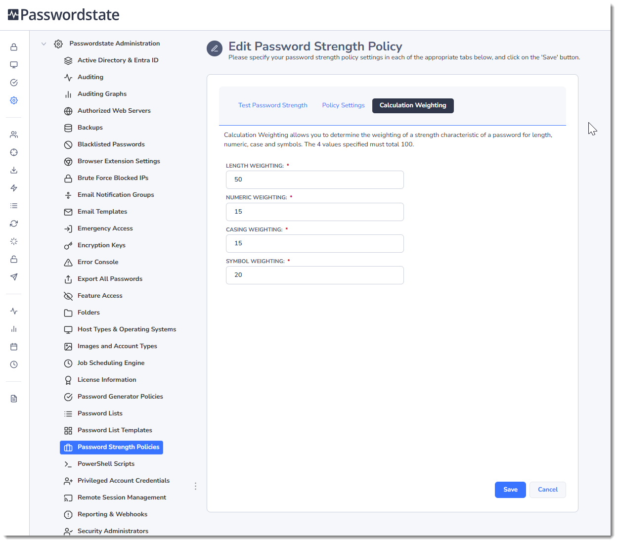Click the check-circle icon in left rail
Image resolution: width=618 pixels, height=543 pixels.
pos(14,83)
